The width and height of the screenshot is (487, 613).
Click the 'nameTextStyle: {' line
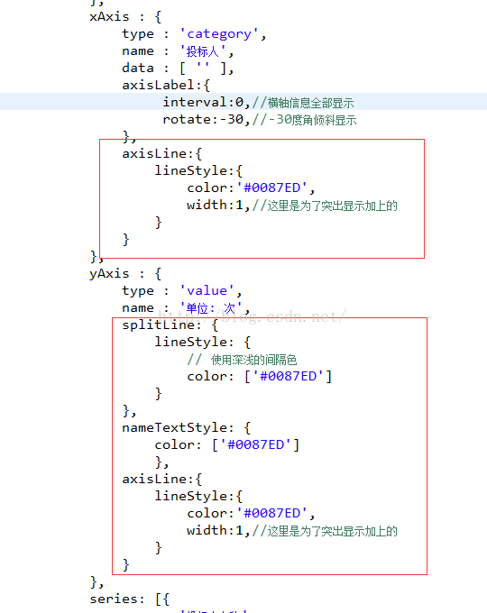186,427
